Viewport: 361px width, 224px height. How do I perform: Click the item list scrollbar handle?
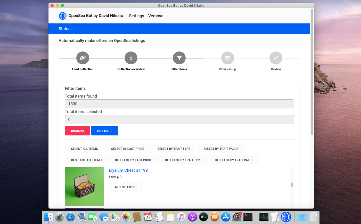292,185
